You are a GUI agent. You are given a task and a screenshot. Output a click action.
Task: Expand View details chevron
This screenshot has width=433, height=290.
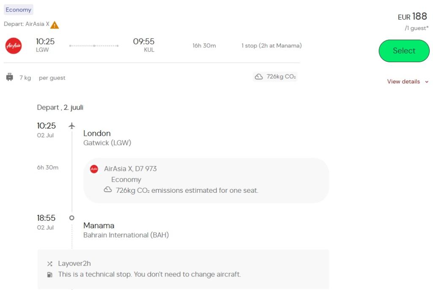point(427,82)
